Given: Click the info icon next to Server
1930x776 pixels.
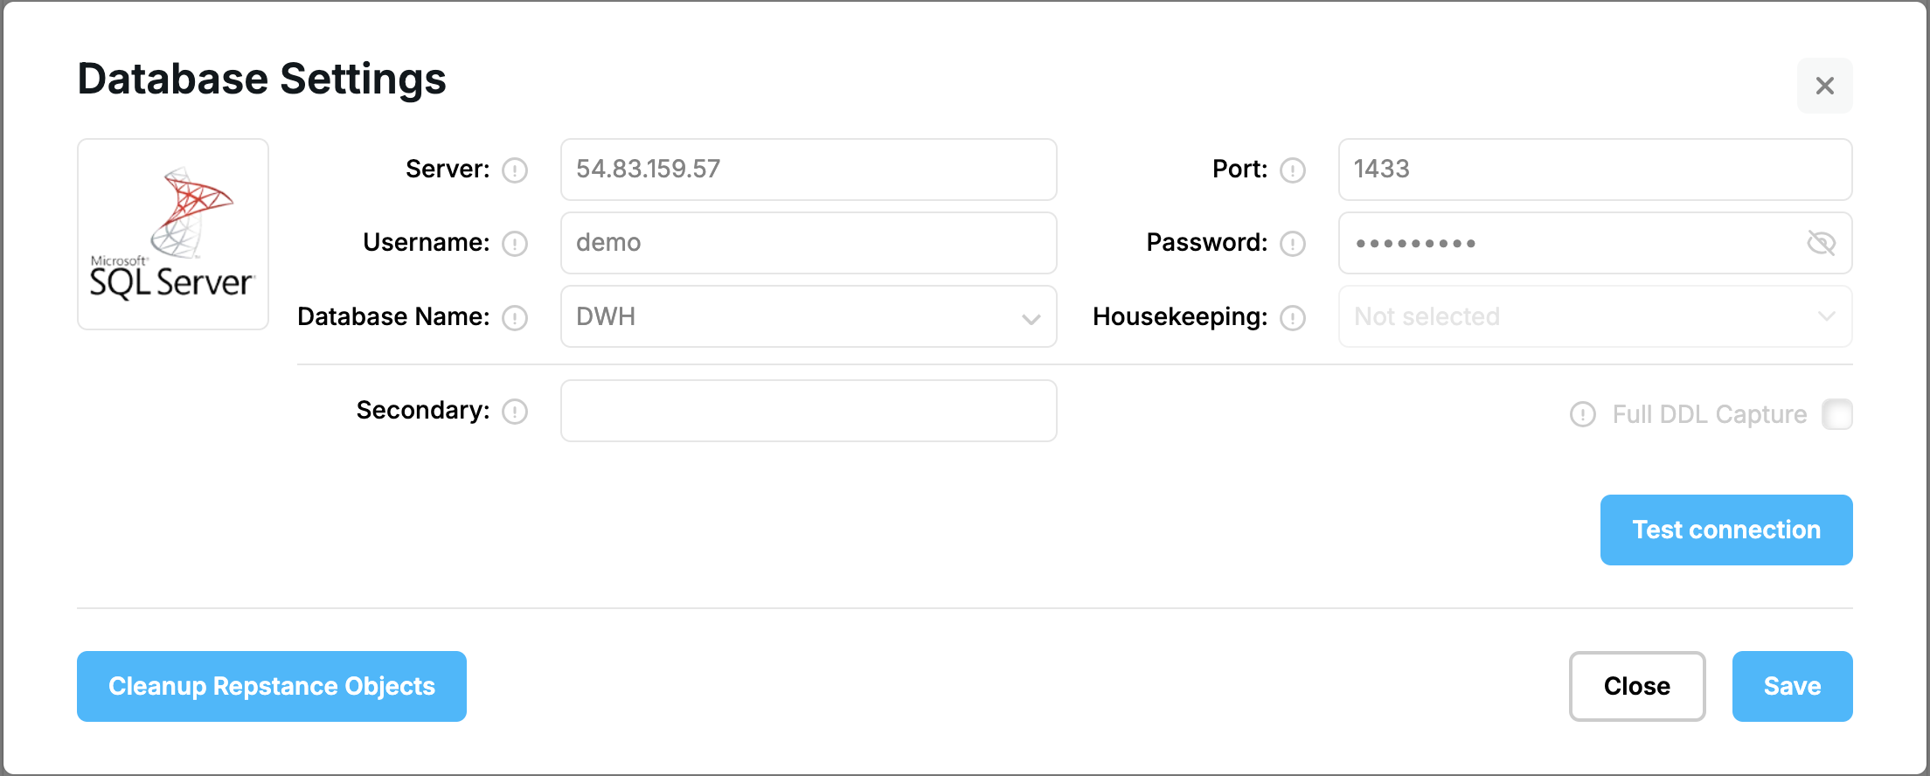Looking at the screenshot, I should tap(515, 170).
